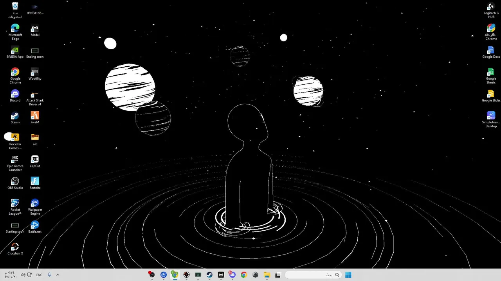Image resolution: width=501 pixels, height=281 pixels.
Task: Open Task View in the taskbar
Action: (x=278, y=275)
